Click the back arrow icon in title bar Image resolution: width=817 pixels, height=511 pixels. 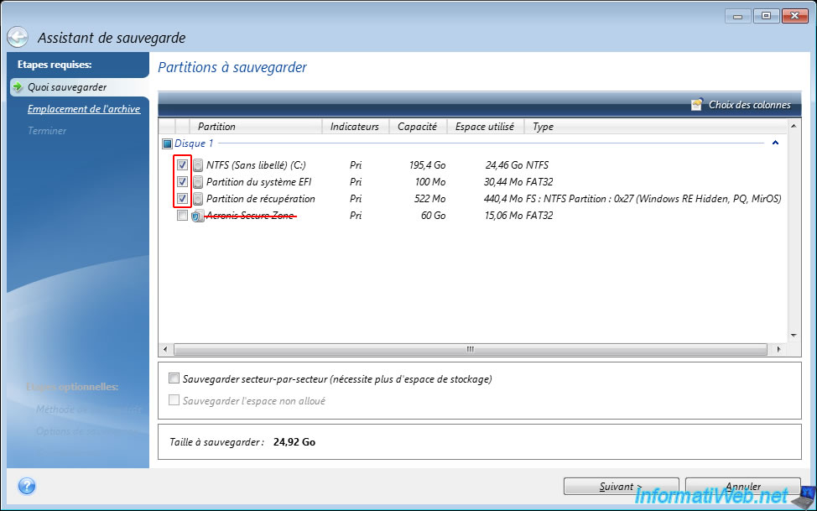pos(18,38)
